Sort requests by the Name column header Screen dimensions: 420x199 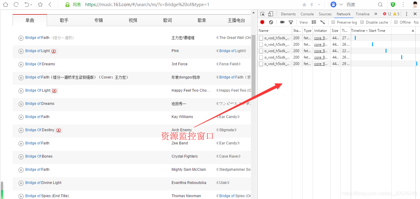click(x=275, y=31)
